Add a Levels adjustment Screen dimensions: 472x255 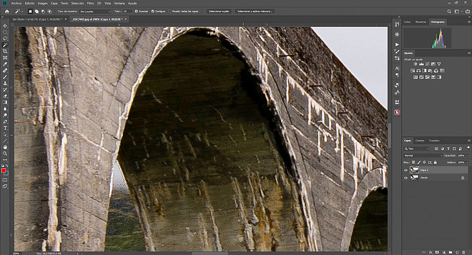(421, 64)
